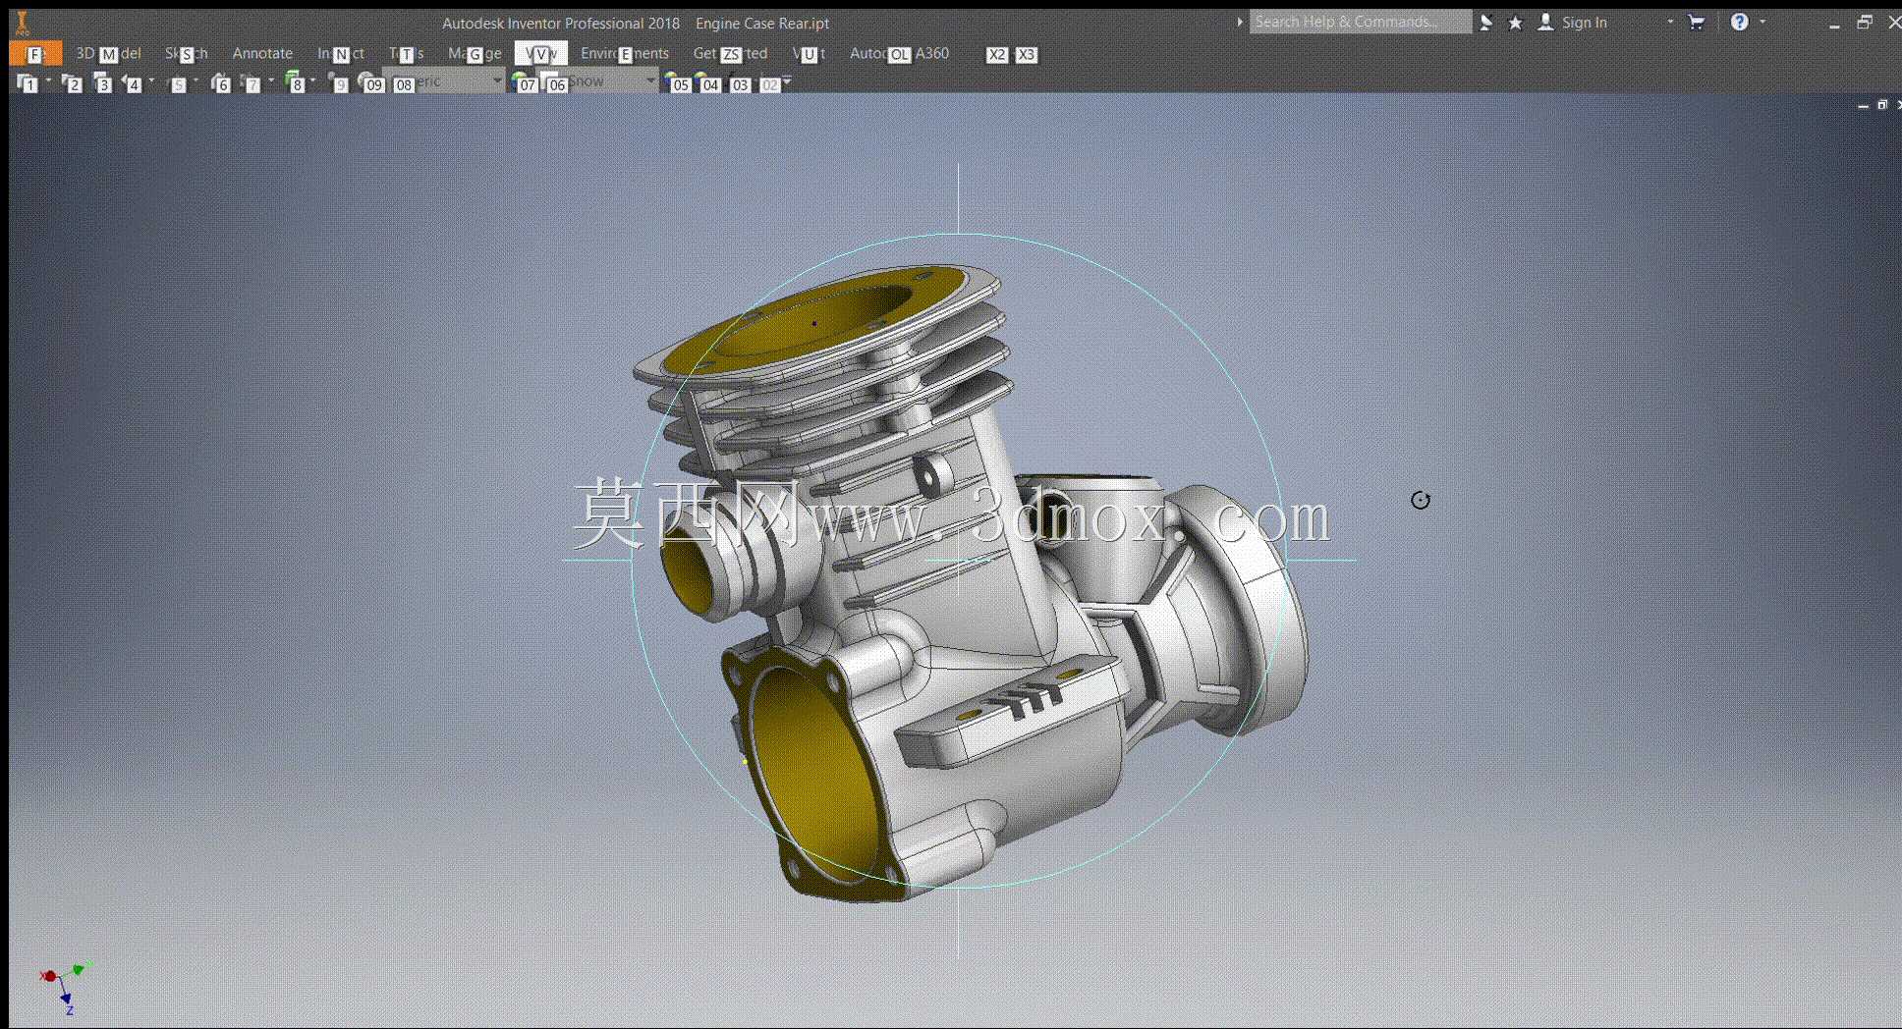Image resolution: width=1902 pixels, height=1029 pixels.
Task: Click the Open file icon in quick access toolbar
Action: (71, 82)
